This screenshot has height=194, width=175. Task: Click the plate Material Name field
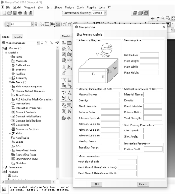click(x=110, y=95)
